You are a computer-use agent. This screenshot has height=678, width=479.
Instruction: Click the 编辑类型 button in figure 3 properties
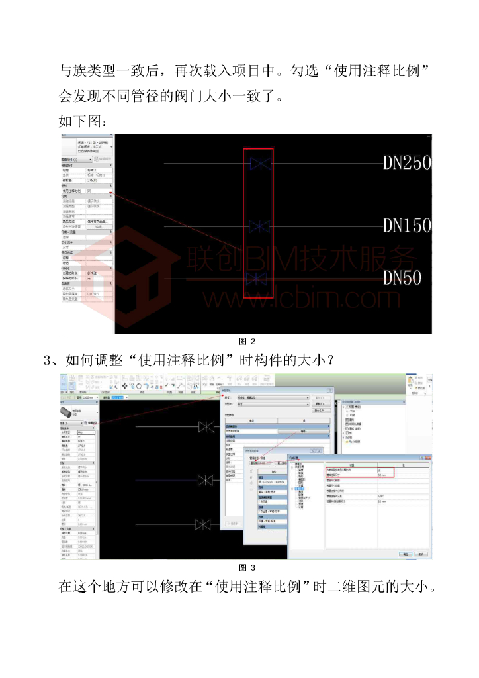click(91, 423)
